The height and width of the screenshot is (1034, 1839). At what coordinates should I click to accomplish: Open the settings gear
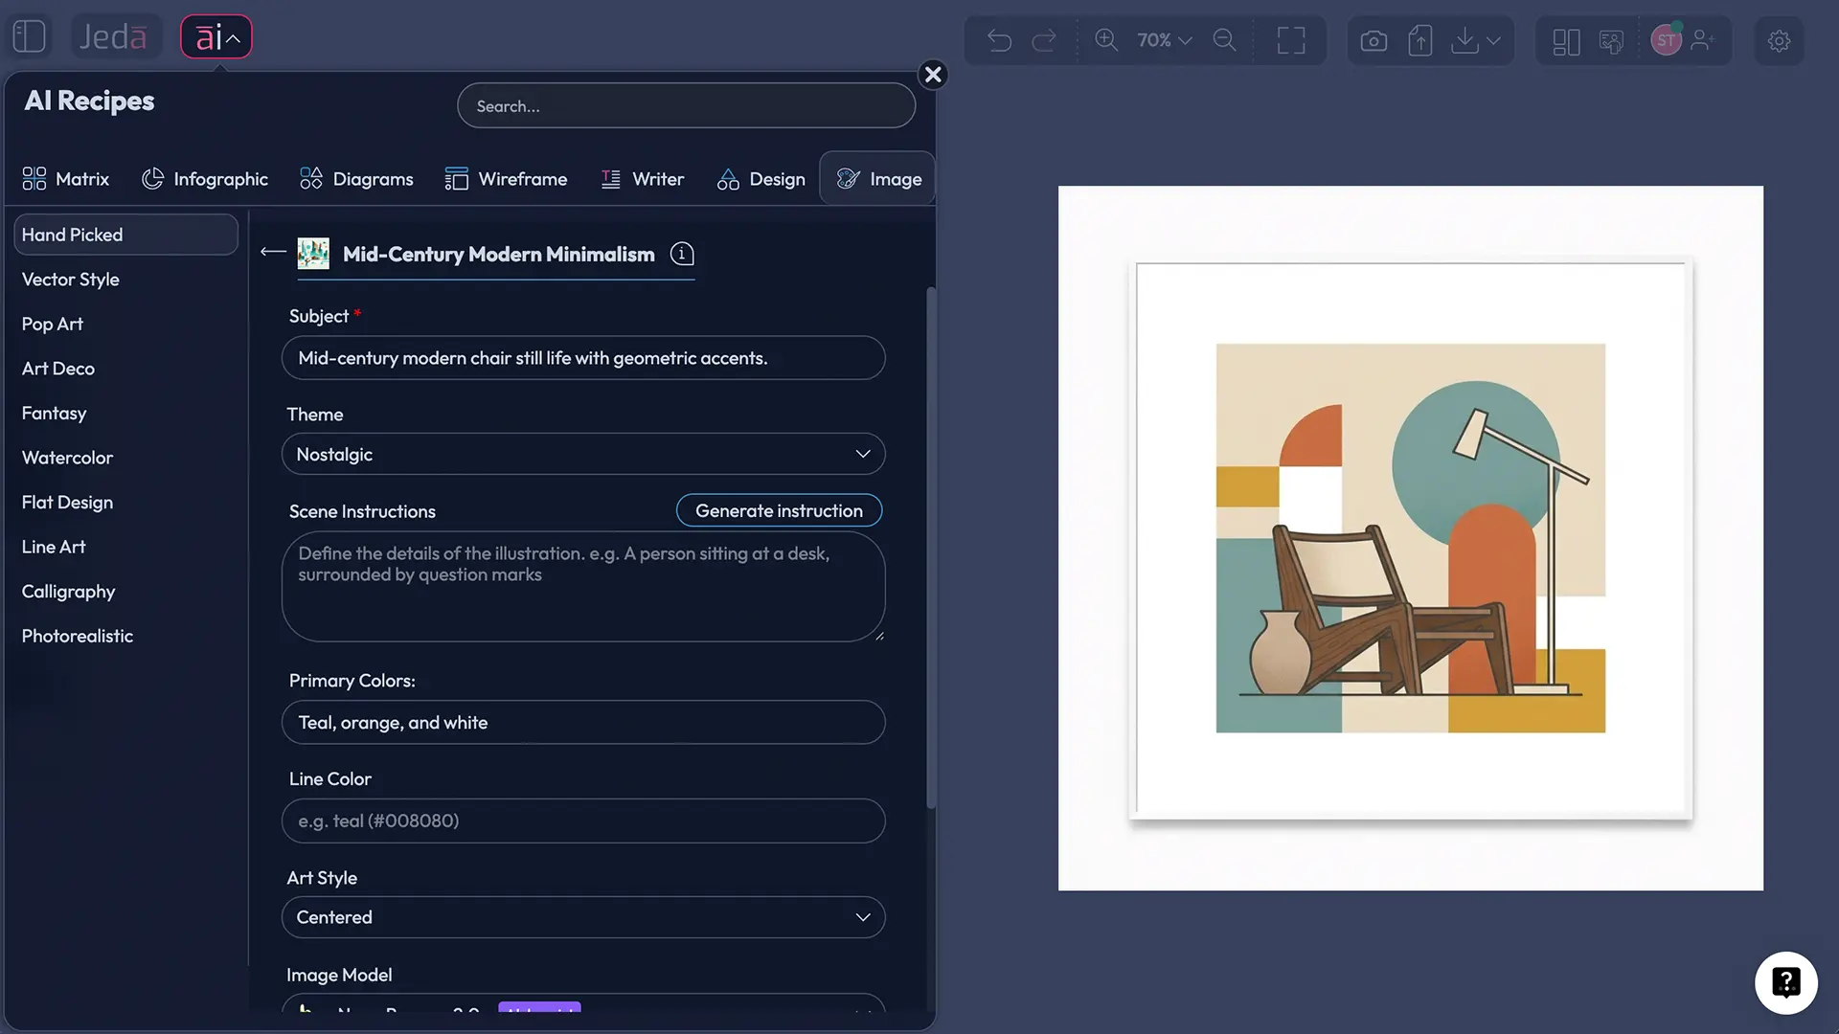pyautogui.click(x=1779, y=41)
